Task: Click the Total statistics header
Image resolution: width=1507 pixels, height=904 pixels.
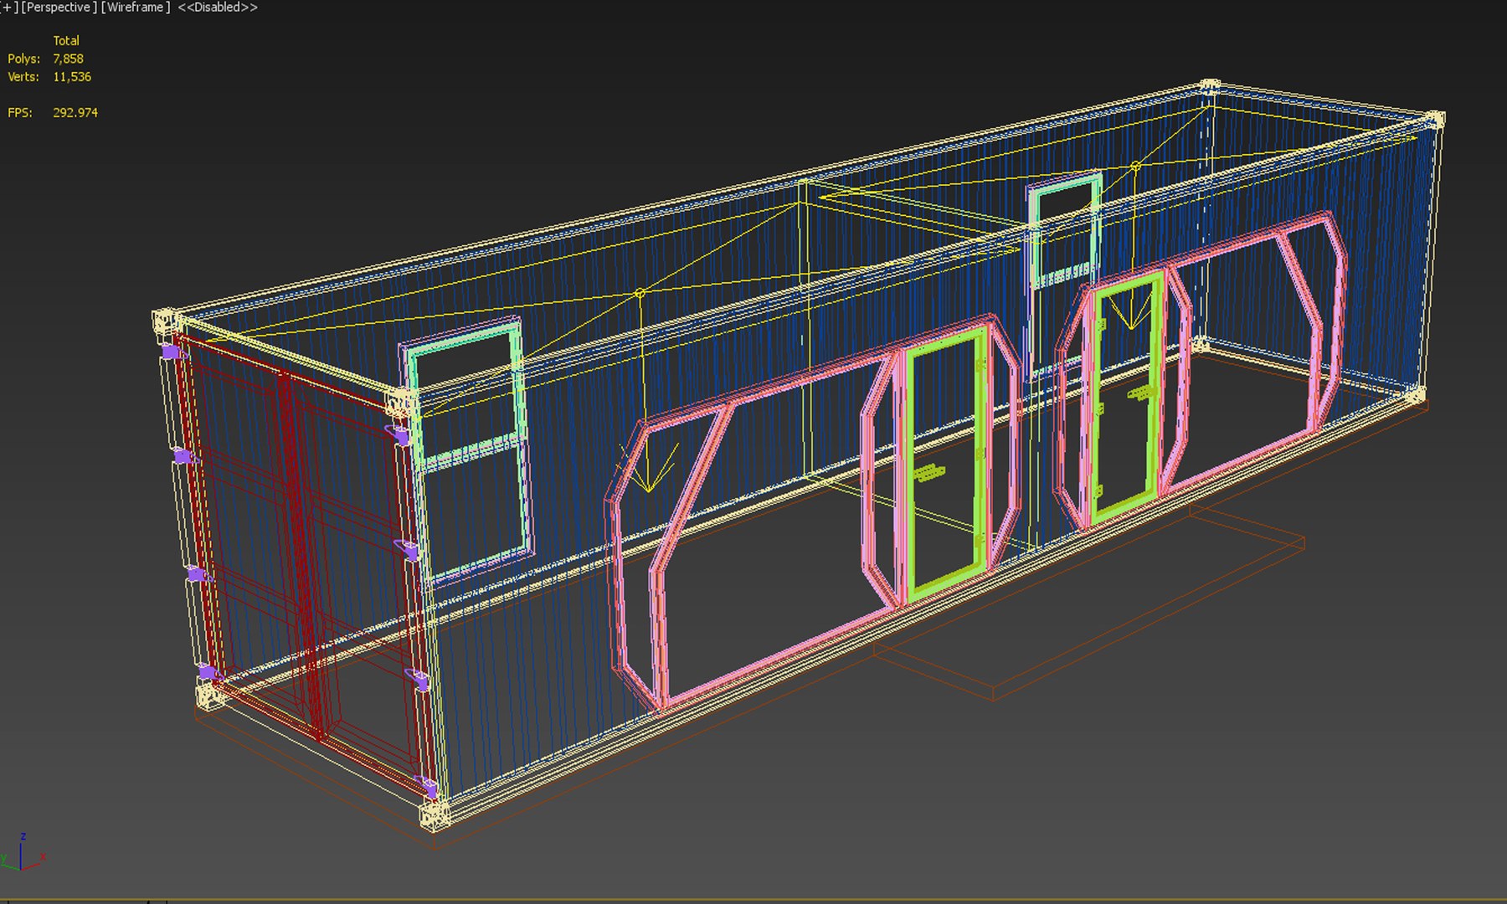Action: point(66,40)
